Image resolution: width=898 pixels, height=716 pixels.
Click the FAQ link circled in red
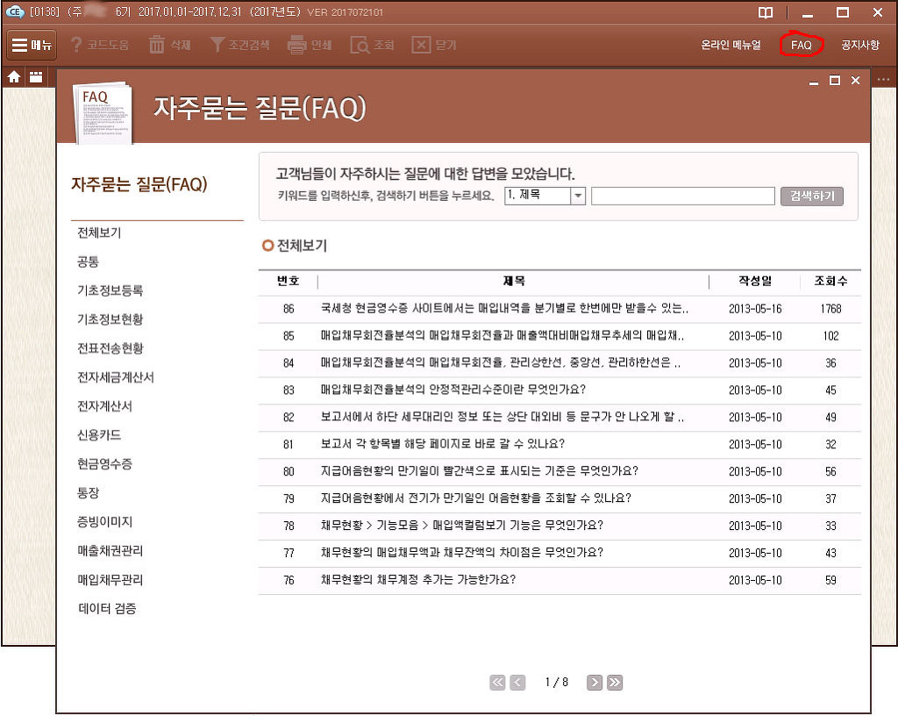point(801,45)
